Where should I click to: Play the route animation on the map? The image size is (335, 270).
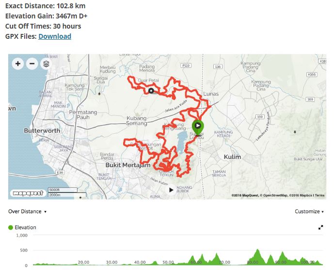171,190
